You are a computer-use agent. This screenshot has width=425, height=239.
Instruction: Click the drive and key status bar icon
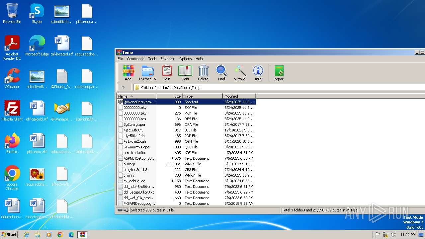coord(123,210)
